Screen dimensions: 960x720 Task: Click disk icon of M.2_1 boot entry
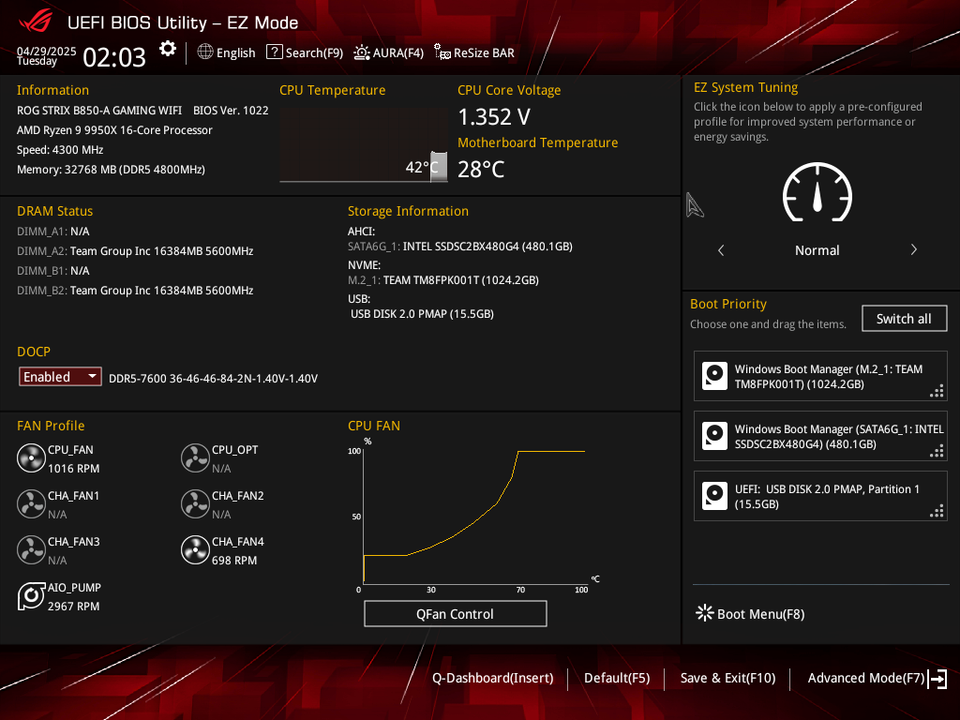click(x=714, y=377)
